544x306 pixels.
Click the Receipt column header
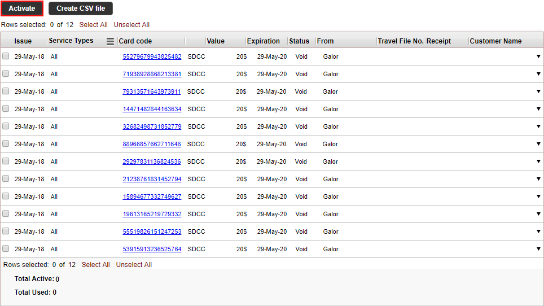pyautogui.click(x=438, y=41)
